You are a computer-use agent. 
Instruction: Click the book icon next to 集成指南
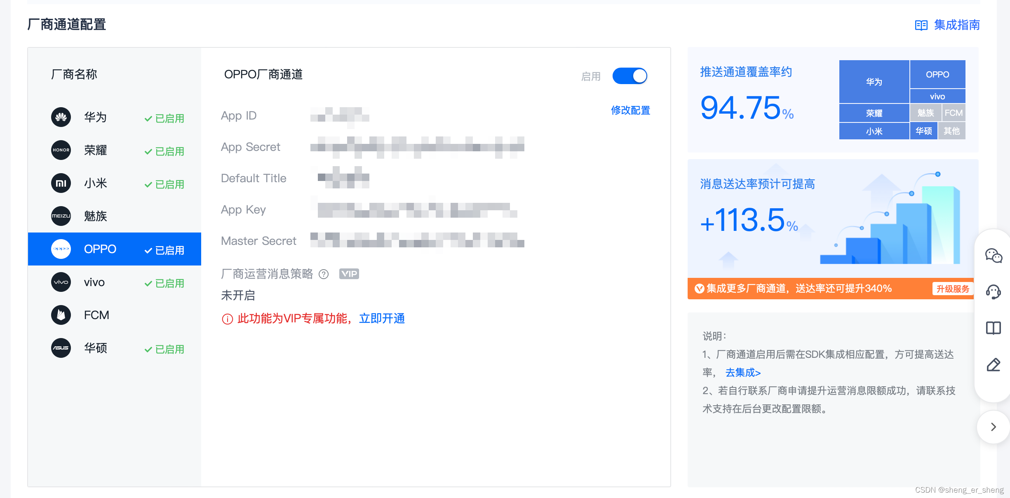point(921,26)
